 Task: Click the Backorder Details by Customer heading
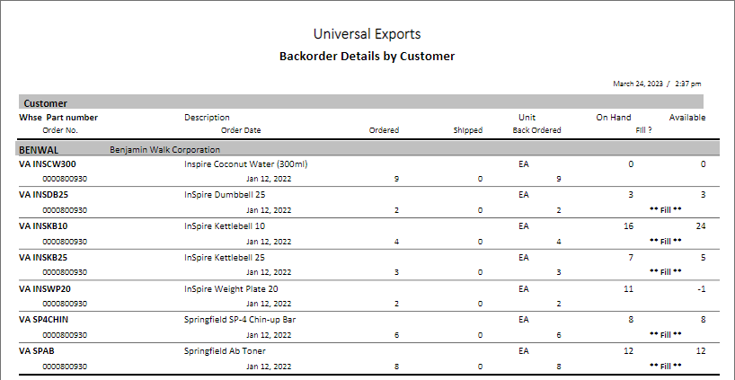[x=367, y=56]
